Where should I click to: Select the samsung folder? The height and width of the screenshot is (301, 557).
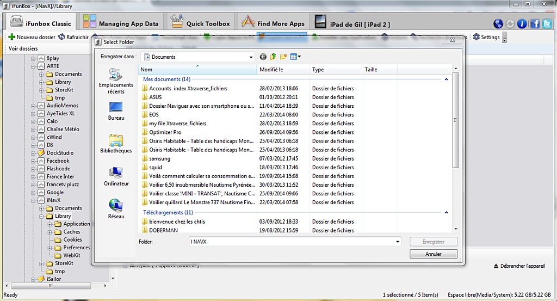pos(159,158)
